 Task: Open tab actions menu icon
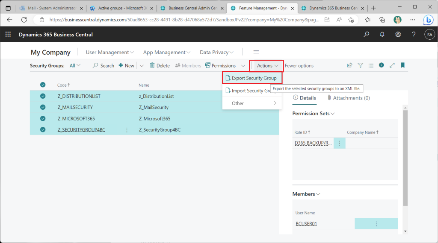[8, 8]
